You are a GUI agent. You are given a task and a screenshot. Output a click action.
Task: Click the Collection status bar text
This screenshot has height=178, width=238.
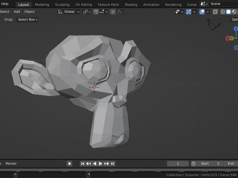point(174,175)
